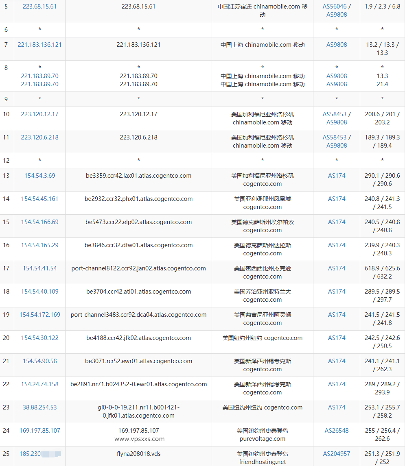This screenshot has width=405, height=466.
Task: Open the 154.54.90.58 IP link
Action: [39, 361]
